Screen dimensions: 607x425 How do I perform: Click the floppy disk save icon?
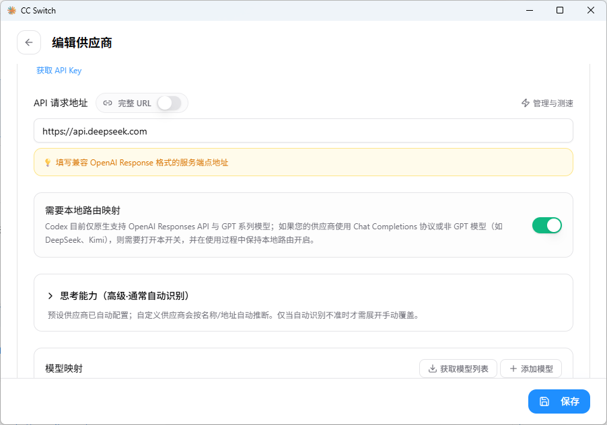[x=544, y=401]
